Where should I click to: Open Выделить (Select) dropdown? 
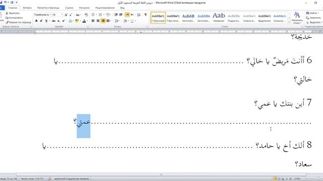pos(314,22)
